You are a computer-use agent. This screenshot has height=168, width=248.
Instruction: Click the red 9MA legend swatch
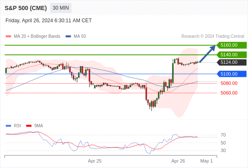29,126
